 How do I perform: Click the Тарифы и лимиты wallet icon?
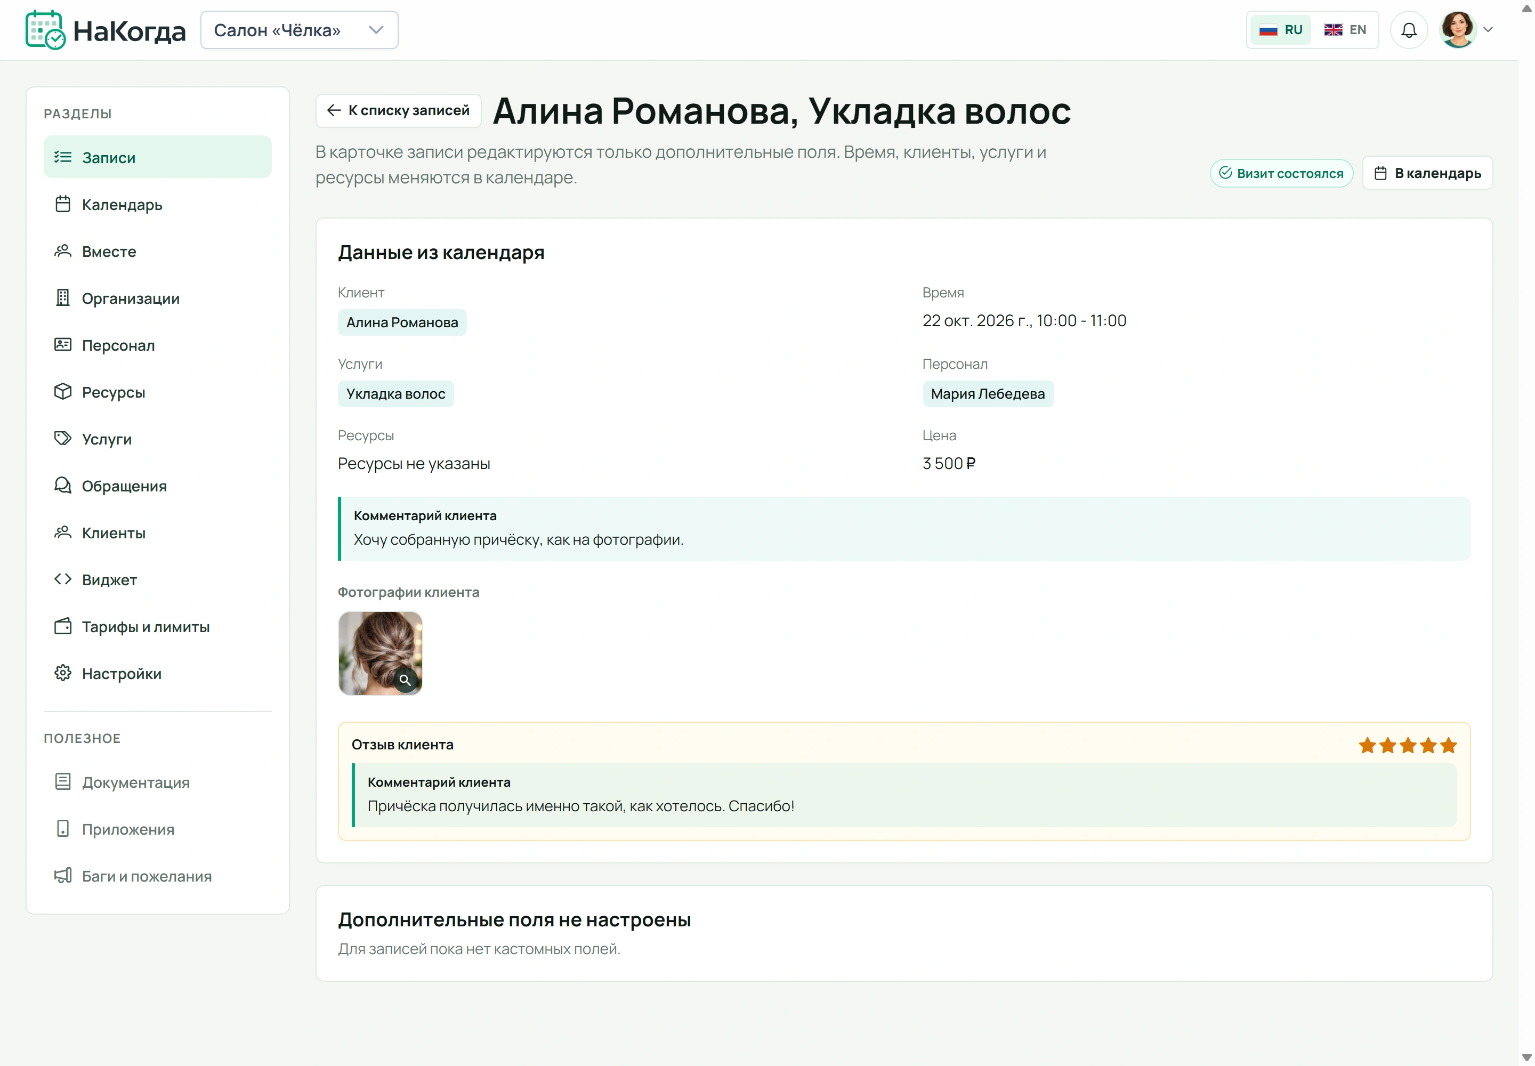pyautogui.click(x=63, y=626)
